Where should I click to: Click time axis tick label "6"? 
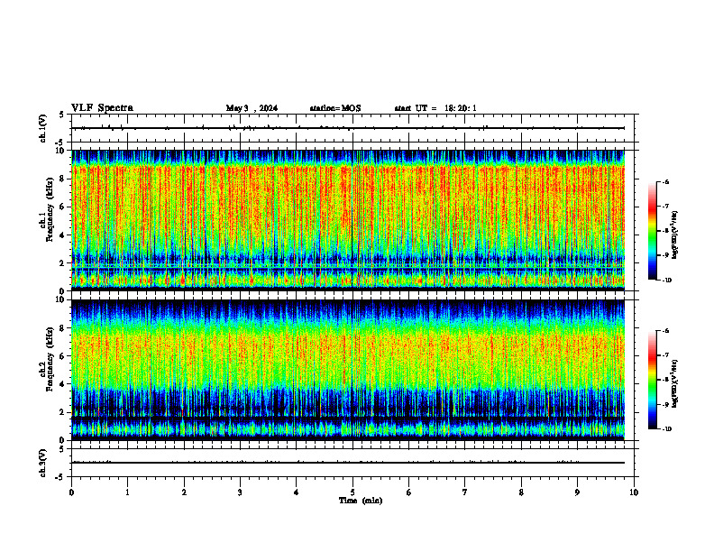pos(409,492)
